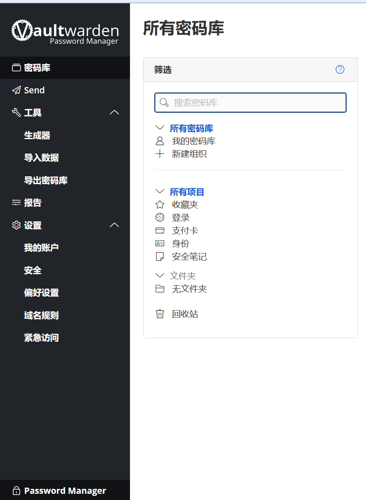
Task: Click the 文件夹 heading label
Action: (183, 276)
